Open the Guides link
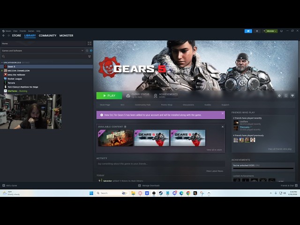 click(x=208, y=105)
